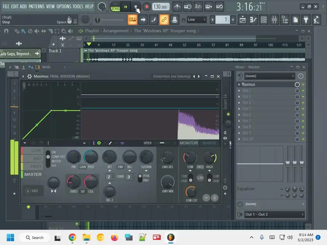Toggle the LIN phase button
The height and width of the screenshot is (245, 327).
pyautogui.click(x=200, y=178)
